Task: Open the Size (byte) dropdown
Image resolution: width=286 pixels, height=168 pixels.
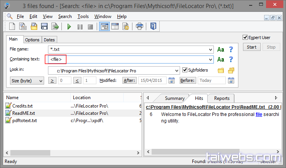Action: click(x=27, y=81)
